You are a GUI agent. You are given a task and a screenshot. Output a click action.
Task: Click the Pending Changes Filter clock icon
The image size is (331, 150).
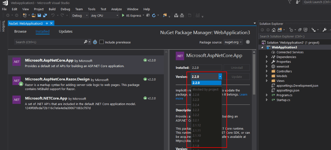pos(291,30)
